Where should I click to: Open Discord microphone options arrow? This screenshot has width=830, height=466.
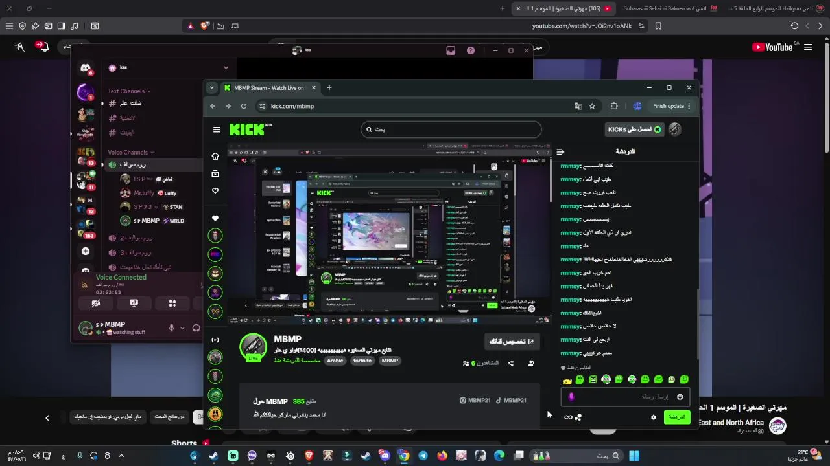coord(182,328)
